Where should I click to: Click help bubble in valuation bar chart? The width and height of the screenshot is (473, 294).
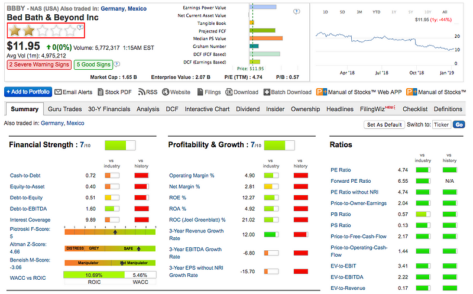click(x=297, y=11)
